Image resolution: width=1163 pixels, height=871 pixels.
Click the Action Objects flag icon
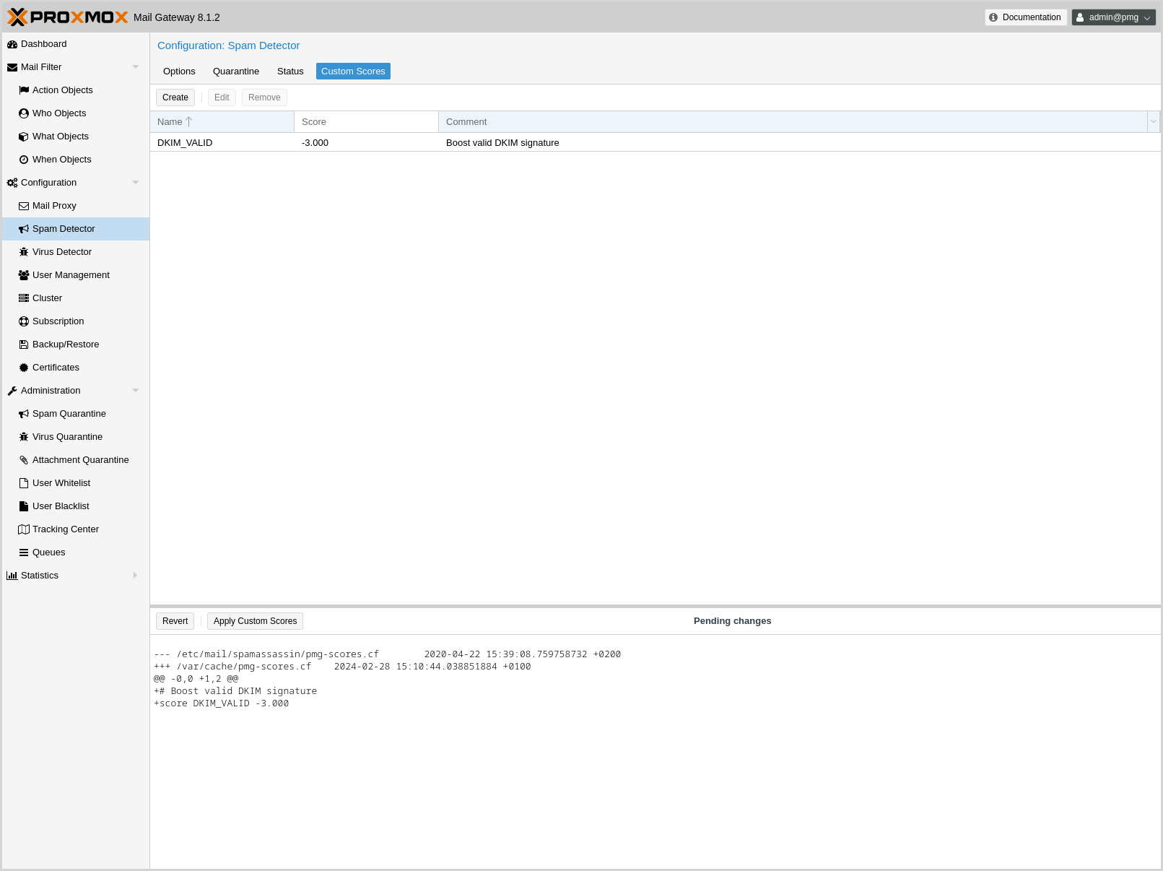24,90
